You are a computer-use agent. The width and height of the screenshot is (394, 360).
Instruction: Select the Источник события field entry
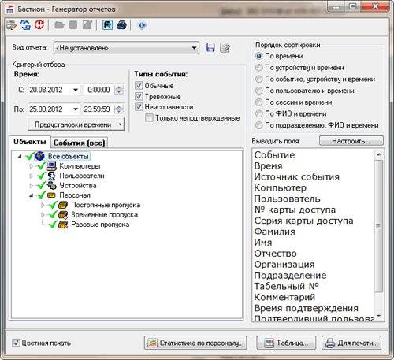coord(297,176)
